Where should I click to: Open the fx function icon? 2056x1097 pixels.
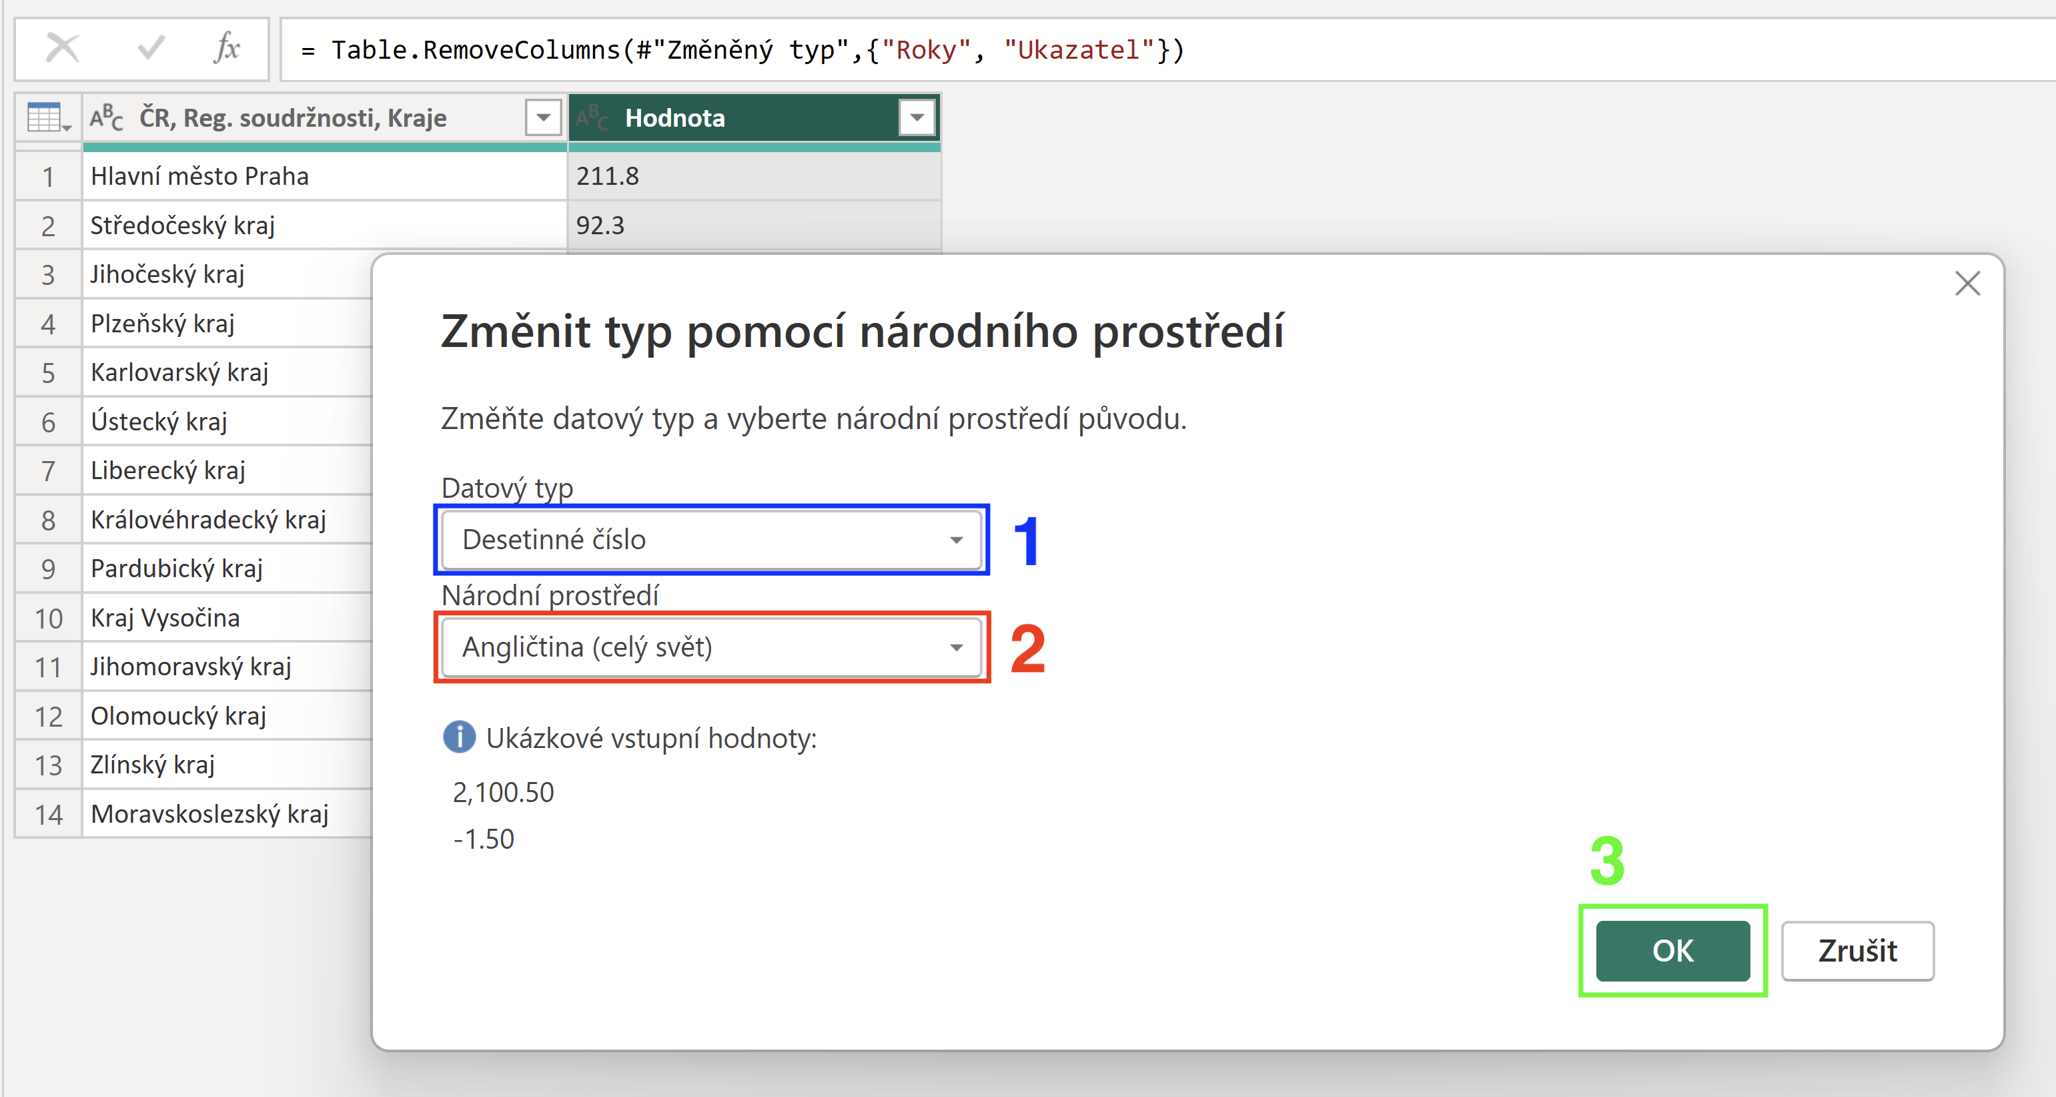227,49
